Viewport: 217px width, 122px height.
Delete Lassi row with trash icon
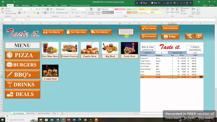pyautogui.click(x=201, y=77)
